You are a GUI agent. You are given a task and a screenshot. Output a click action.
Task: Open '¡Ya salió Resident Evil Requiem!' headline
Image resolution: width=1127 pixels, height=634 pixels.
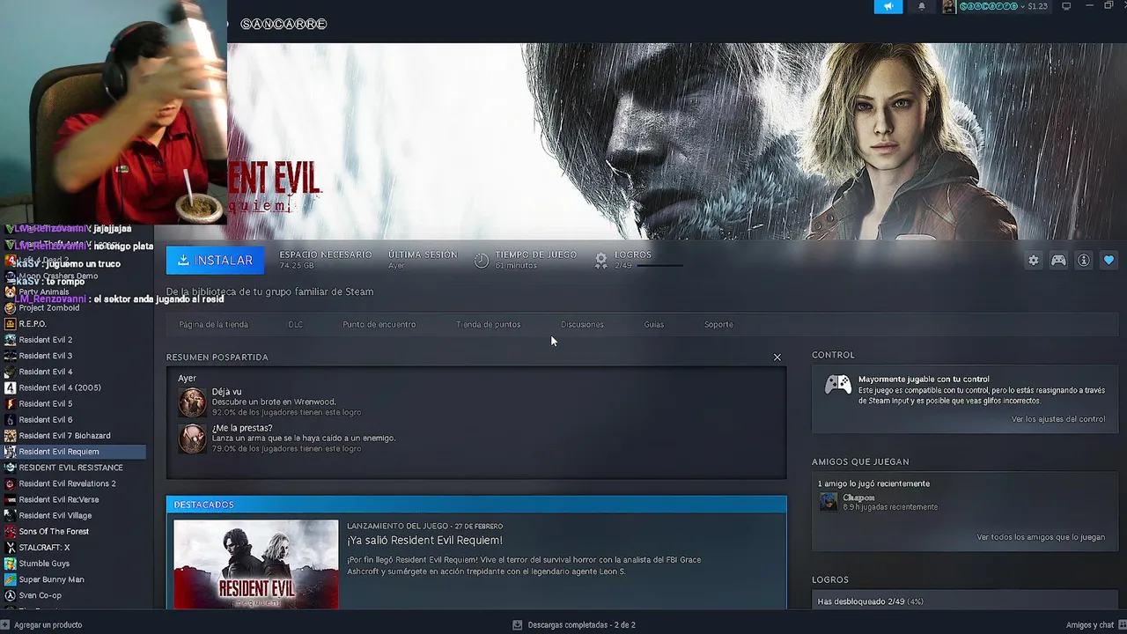(424, 541)
